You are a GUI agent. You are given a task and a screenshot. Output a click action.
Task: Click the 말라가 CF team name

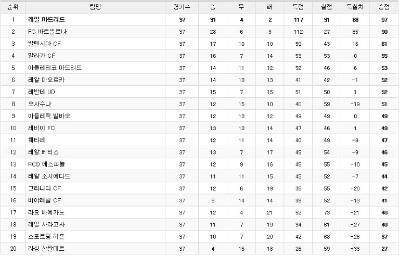pos(42,56)
